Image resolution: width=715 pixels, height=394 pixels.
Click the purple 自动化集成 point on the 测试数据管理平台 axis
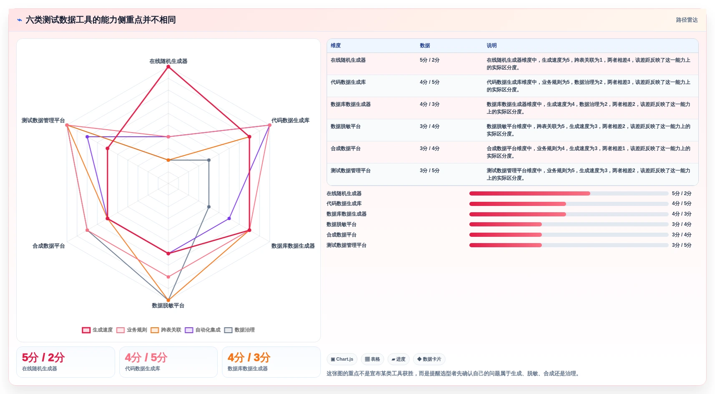coord(87,137)
